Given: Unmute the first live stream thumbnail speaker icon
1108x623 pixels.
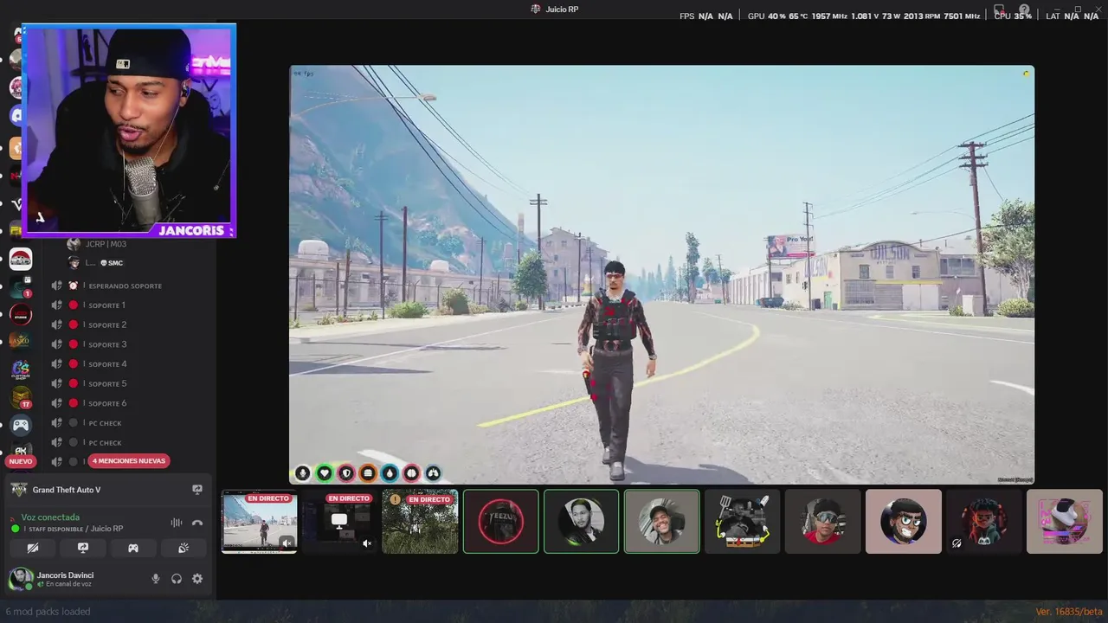Looking at the screenshot, I should coord(287,543).
